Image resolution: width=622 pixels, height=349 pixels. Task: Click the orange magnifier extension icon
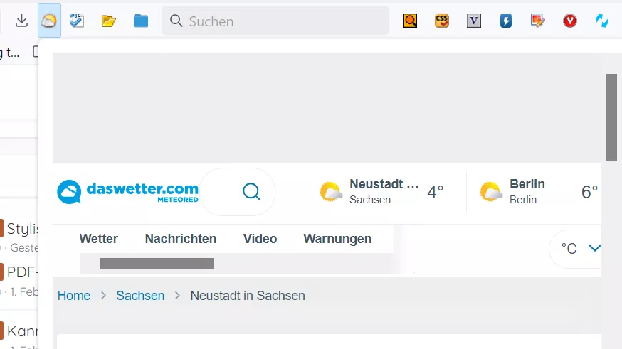410,21
